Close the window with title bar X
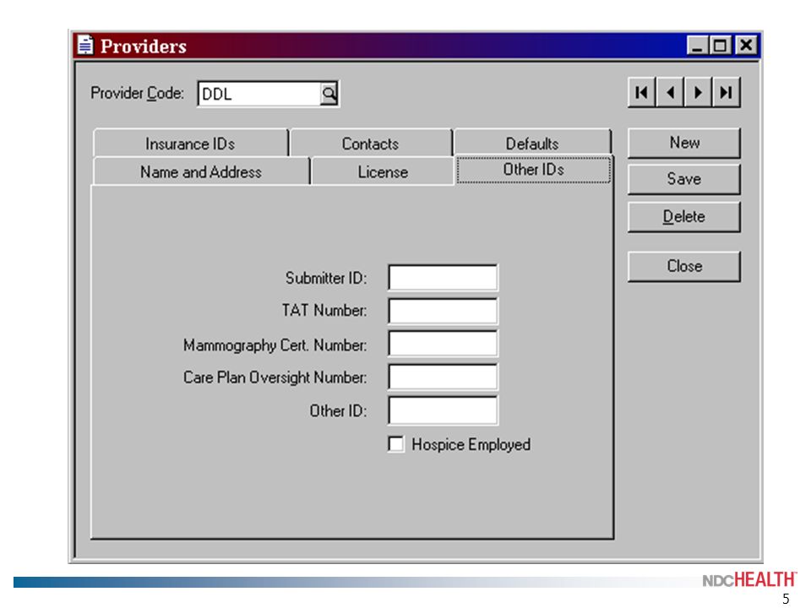Image resolution: width=811 pixels, height=608 pixels. click(x=746, y=46)
